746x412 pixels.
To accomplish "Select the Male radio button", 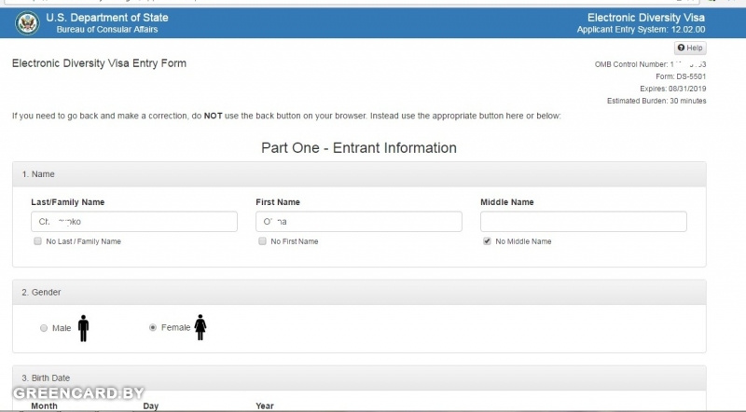I will 44,328.
